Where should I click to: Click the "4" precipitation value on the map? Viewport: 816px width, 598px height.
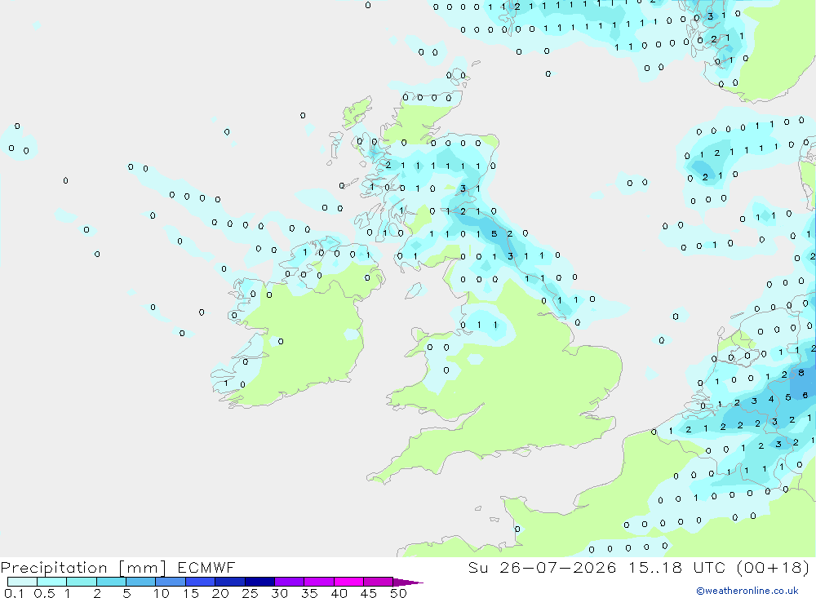coord(771,399)
